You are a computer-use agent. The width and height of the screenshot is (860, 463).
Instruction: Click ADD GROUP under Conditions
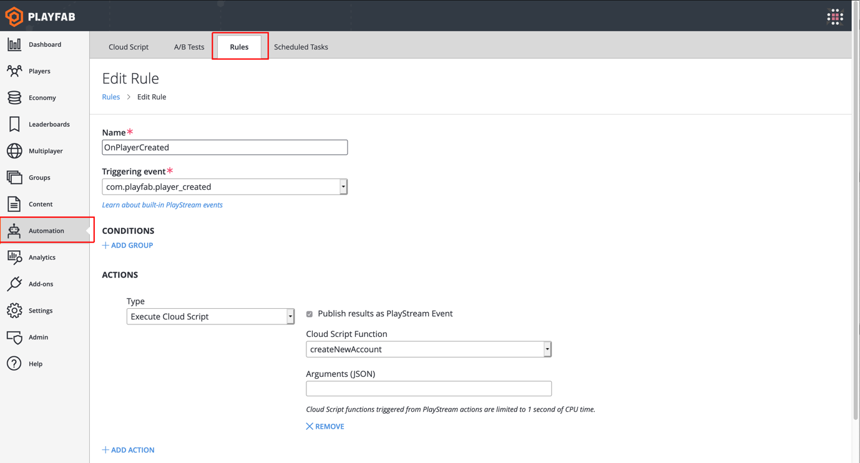132,245
